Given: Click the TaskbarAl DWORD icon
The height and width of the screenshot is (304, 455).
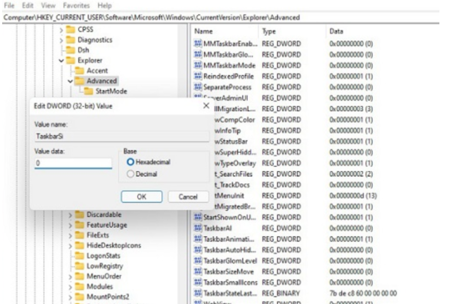Looking at the screenshot, I should pyautogui.click(x=198, y=227).
